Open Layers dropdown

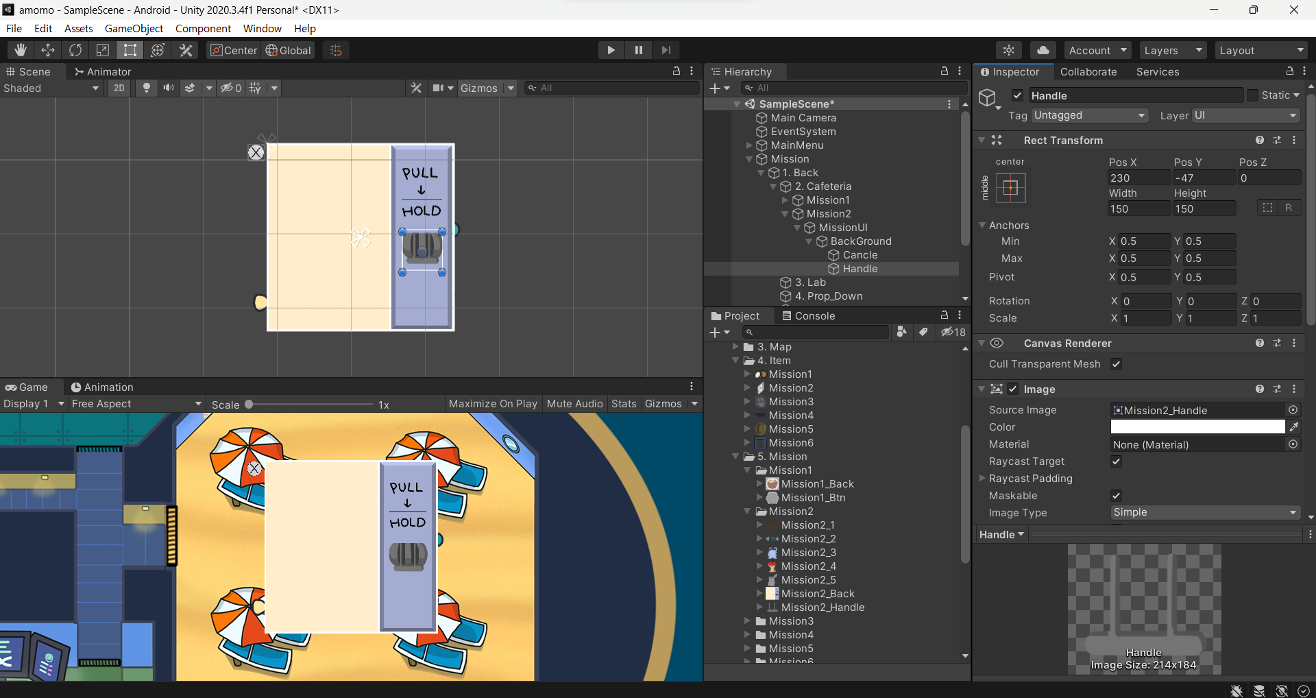point(1173,50)
